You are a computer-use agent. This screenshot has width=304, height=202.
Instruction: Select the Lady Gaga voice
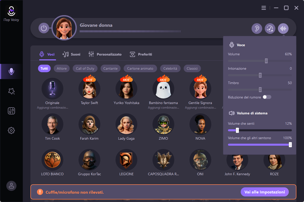[126, 124]
